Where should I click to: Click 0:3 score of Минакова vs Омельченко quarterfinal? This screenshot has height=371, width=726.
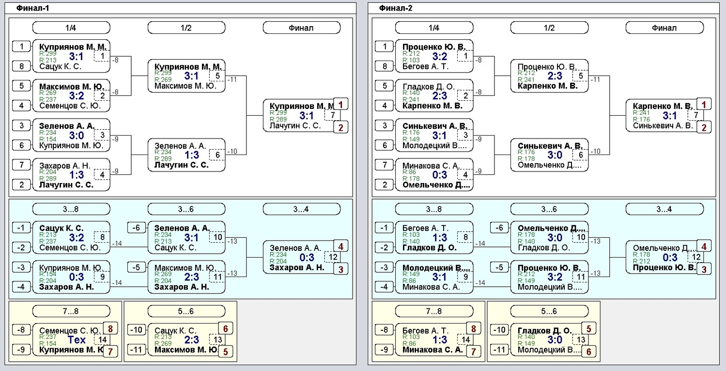[440, 175]
